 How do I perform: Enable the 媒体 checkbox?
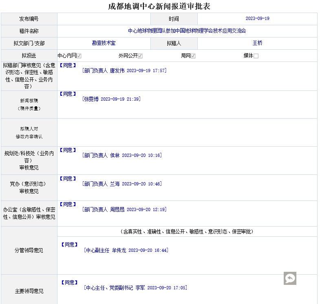pos(256,56)
